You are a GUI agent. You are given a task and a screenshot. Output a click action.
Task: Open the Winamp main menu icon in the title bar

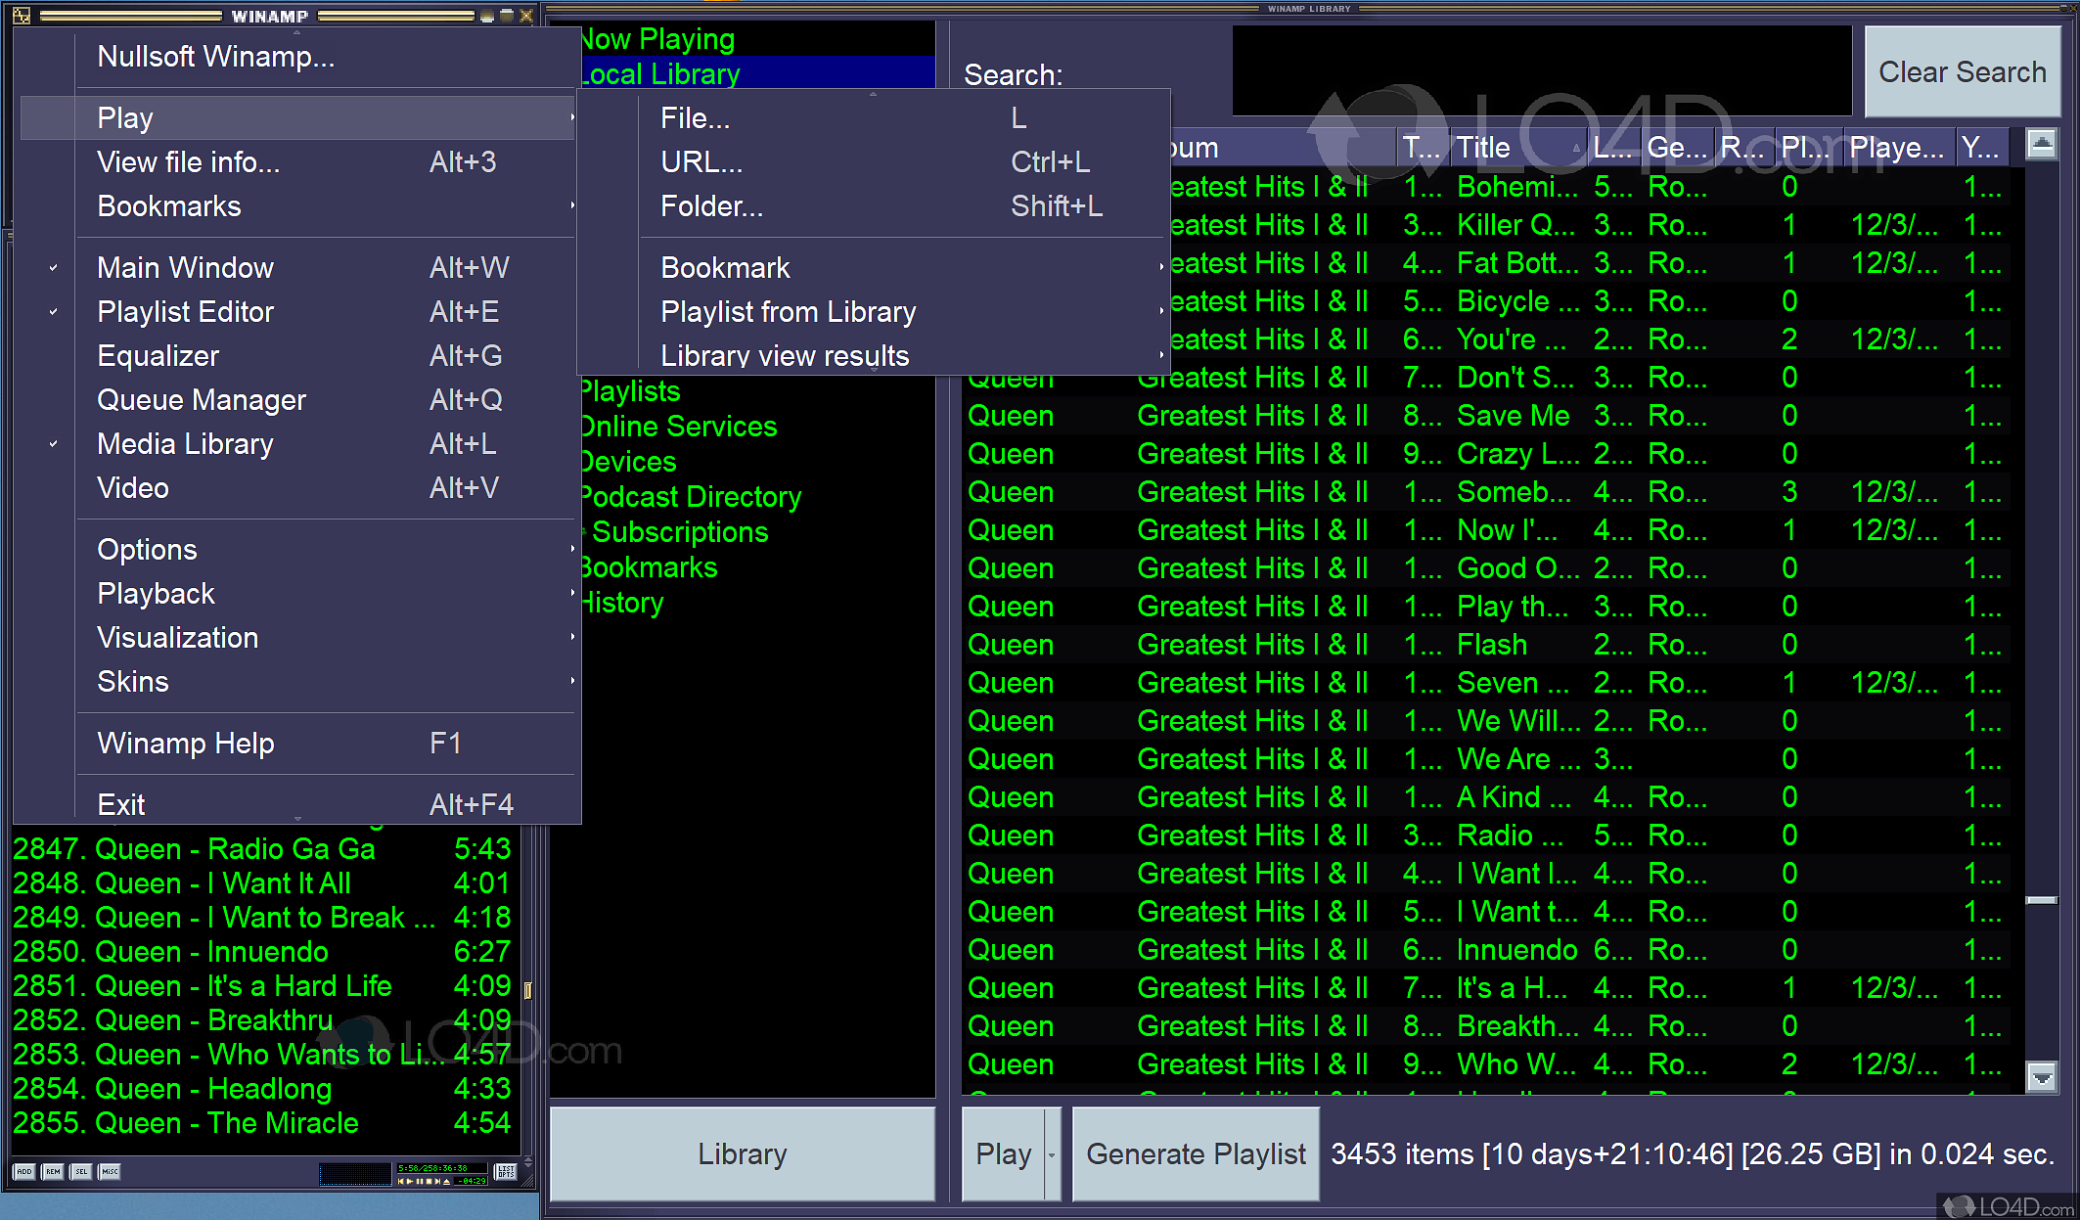pyautogui.click(x=21, y=15)
